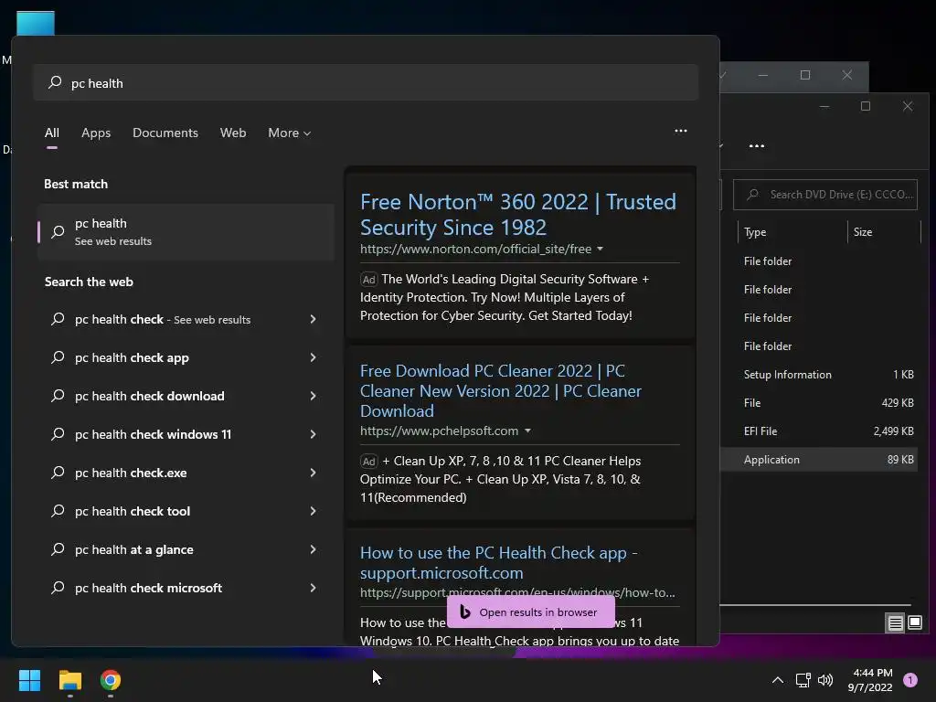The image size is (936, 702).
Task: Open norton.com URL dropdown arrow
Action: (x=600, y=249)
